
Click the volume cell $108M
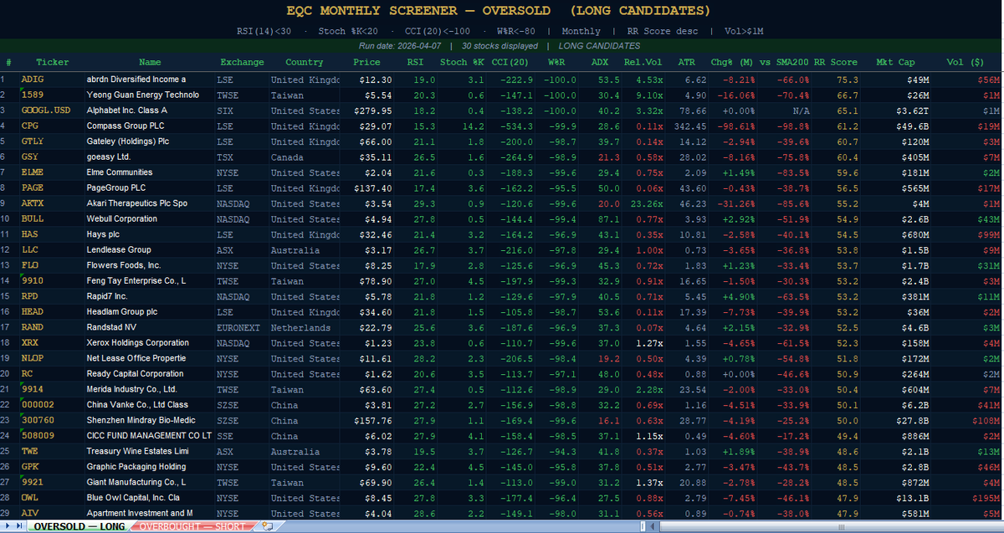(x=966, y=420)
